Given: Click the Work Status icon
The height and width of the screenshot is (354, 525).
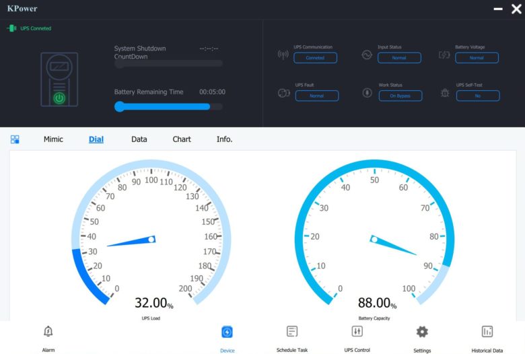Looking at the screenshot, I should [x=367, y=92].
